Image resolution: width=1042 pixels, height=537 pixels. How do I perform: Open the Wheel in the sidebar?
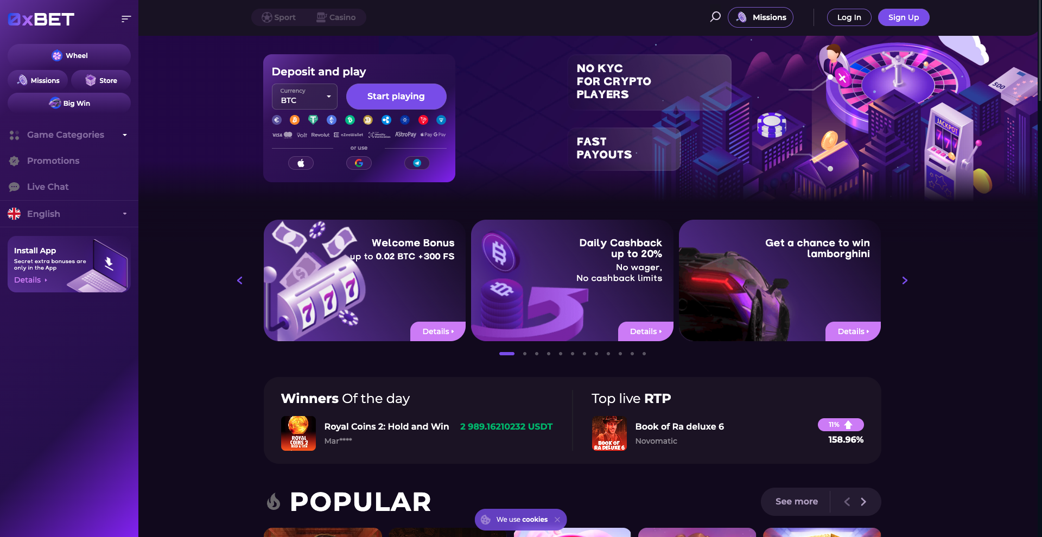coord(69,55)
